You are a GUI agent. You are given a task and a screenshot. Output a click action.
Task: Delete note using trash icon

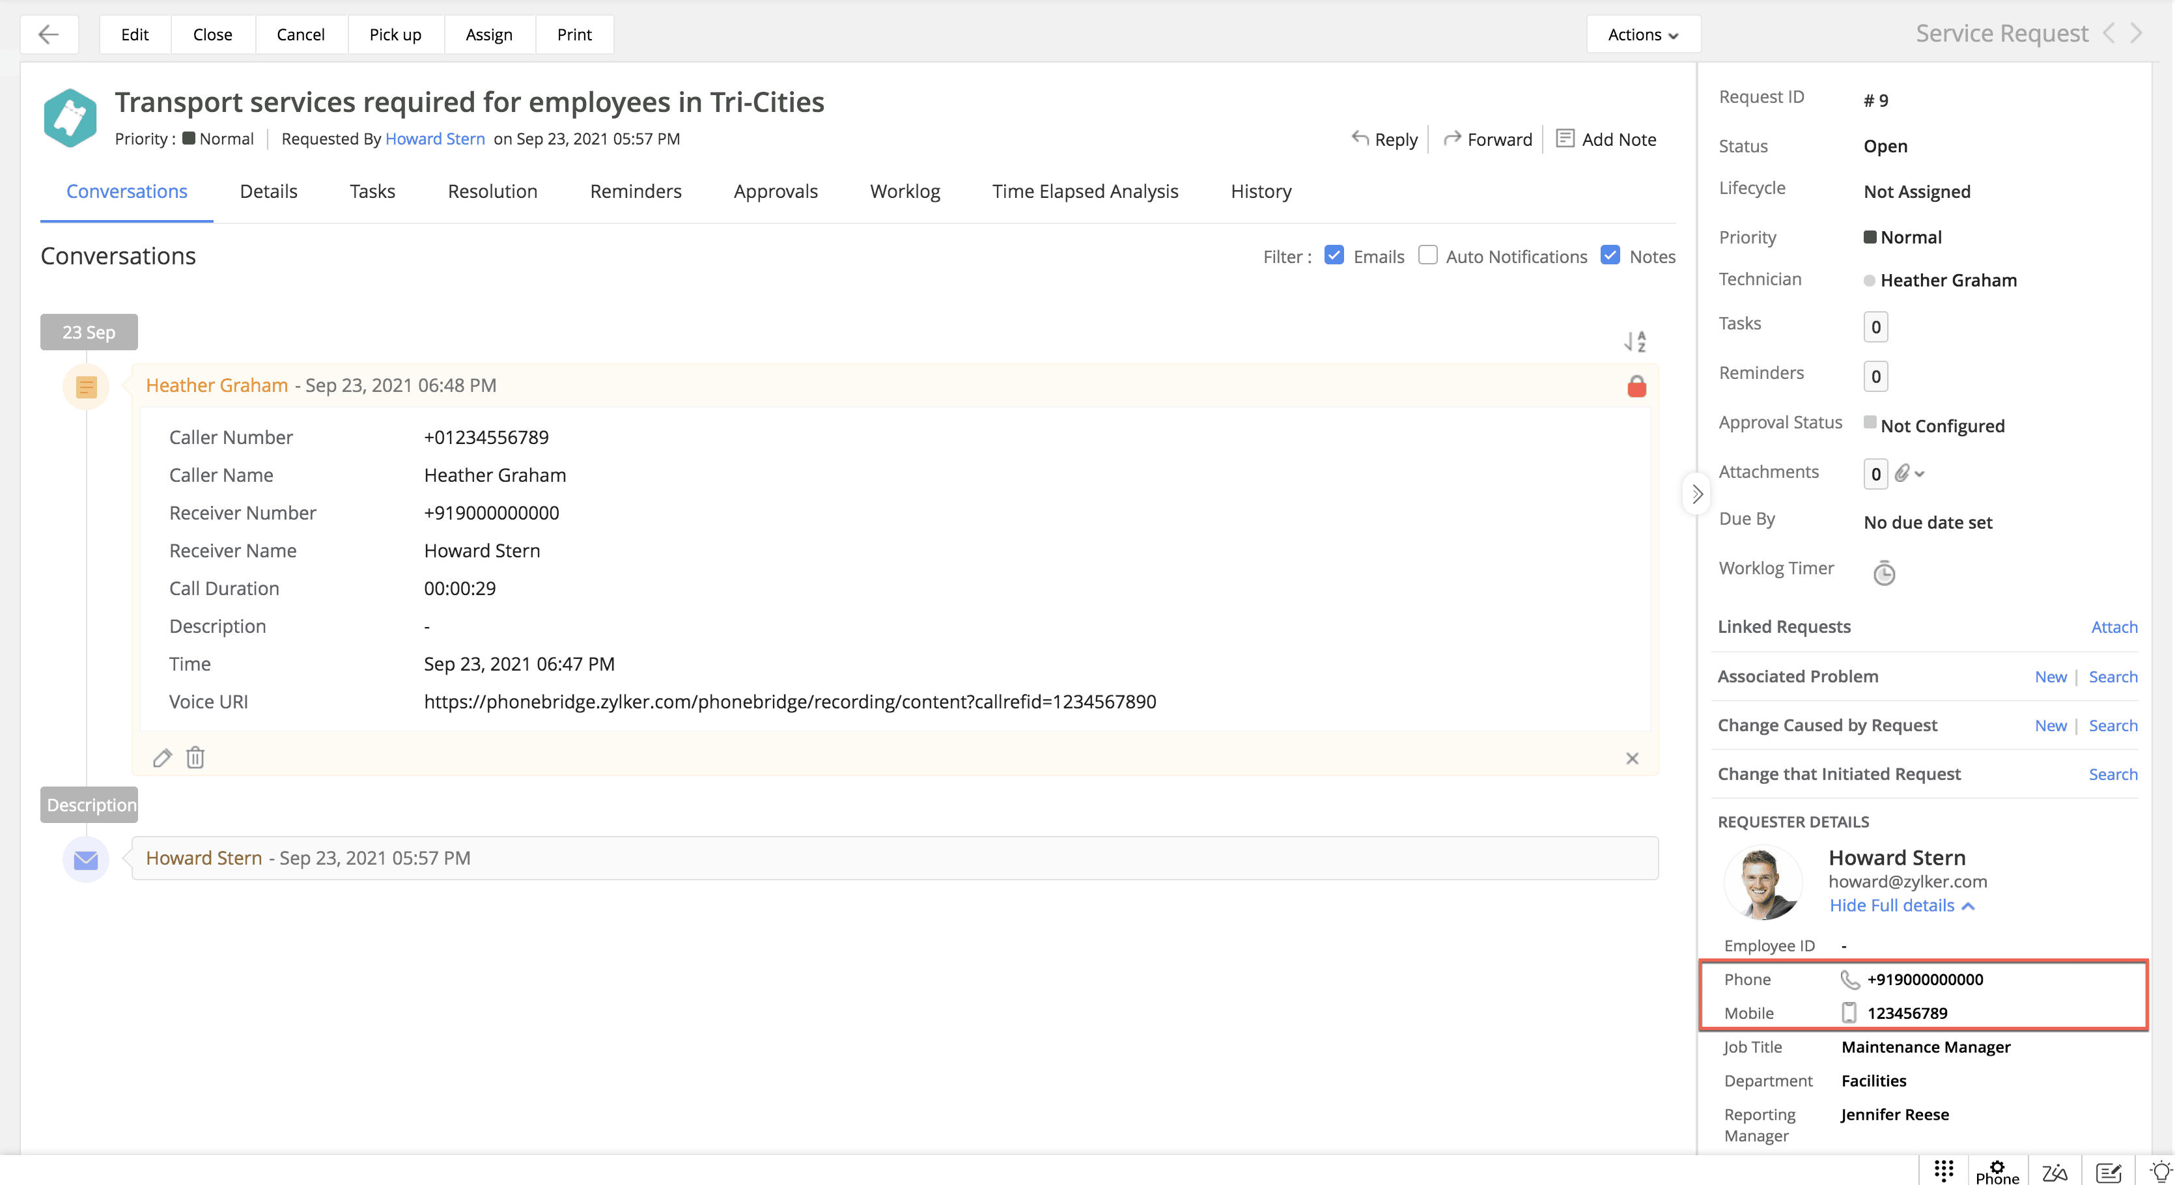click(195, 758)
